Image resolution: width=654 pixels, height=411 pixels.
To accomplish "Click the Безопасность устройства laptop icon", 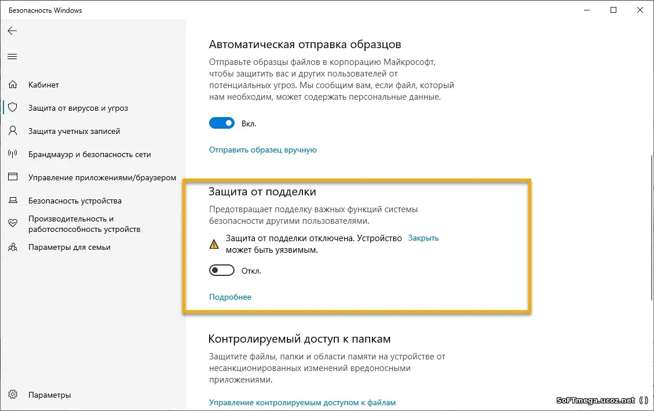I will coord(13,201).
